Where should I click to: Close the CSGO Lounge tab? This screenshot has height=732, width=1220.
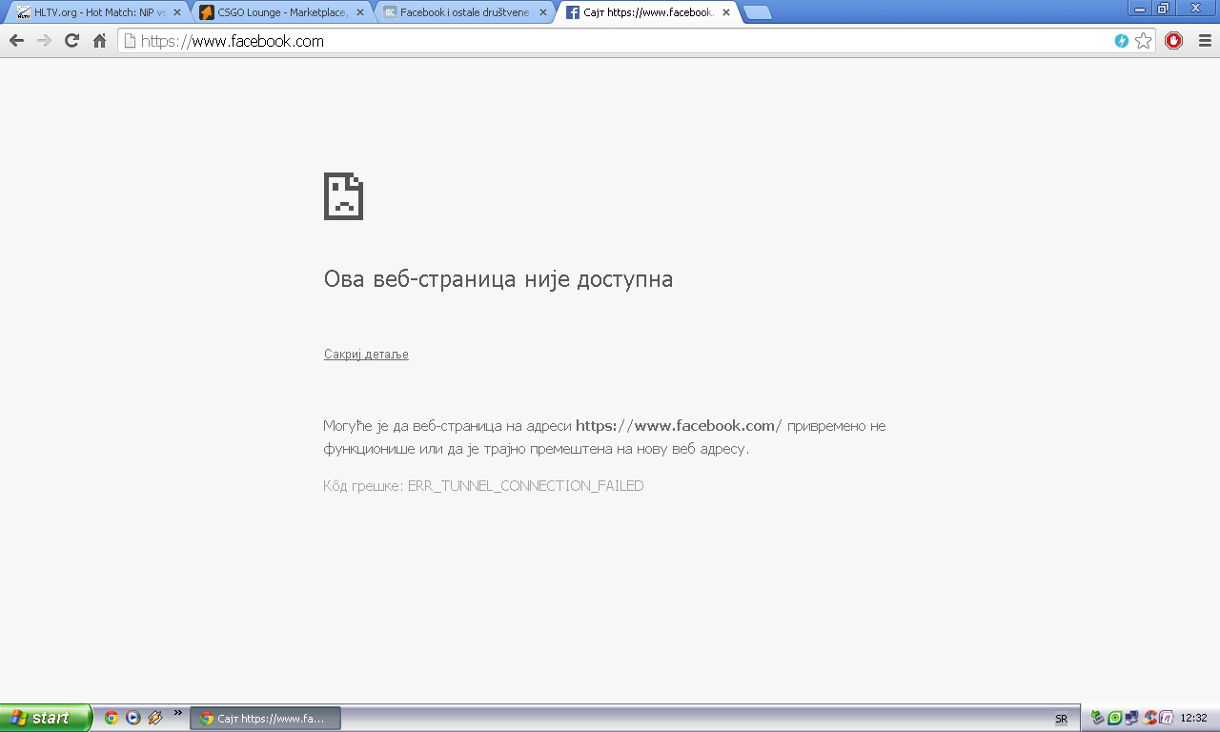click(x=360, y=13)
